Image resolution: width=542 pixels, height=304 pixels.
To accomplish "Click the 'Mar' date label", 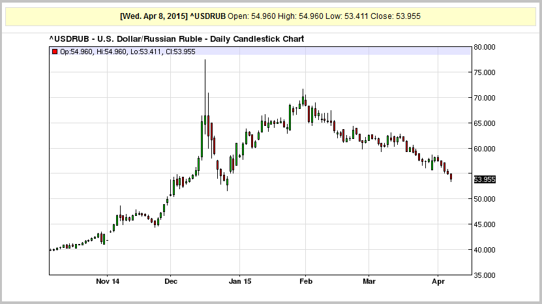I will pos(369,281).
